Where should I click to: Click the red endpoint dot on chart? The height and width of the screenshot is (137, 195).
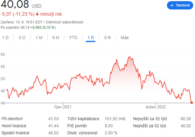[192, 103]
